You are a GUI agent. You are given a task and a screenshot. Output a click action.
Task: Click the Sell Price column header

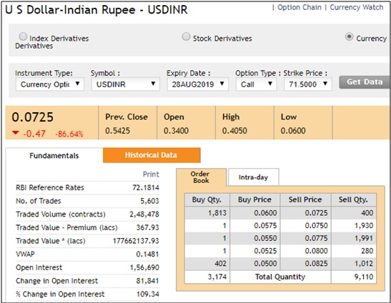[305, 199]
